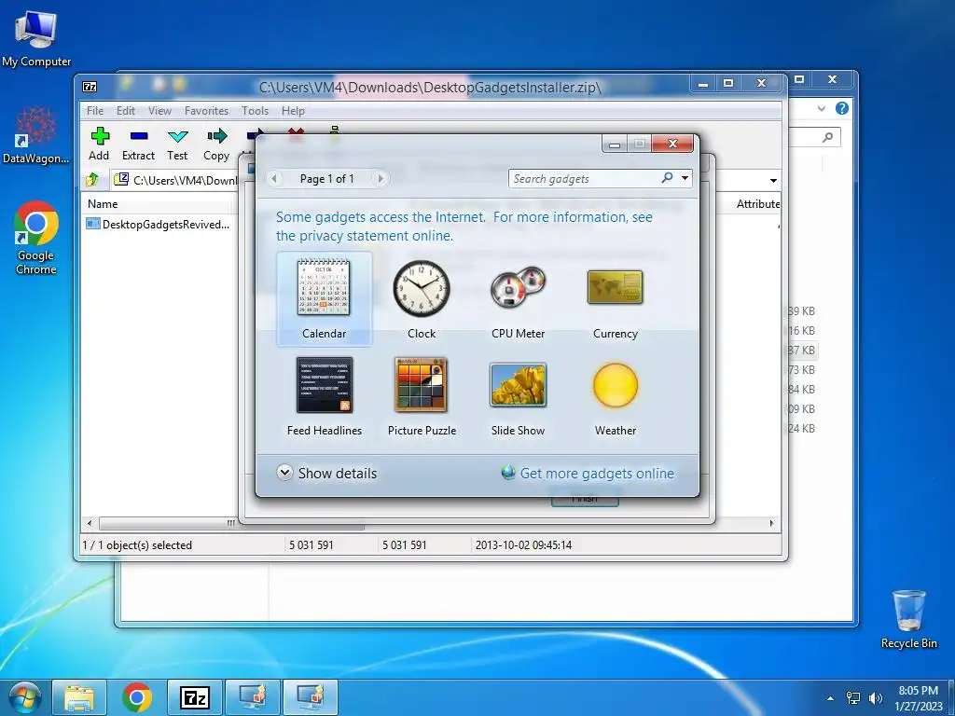Open Google Chrome desktop shortcut
The width and height of the screenshot is (955, 716).
coord(36,238)
